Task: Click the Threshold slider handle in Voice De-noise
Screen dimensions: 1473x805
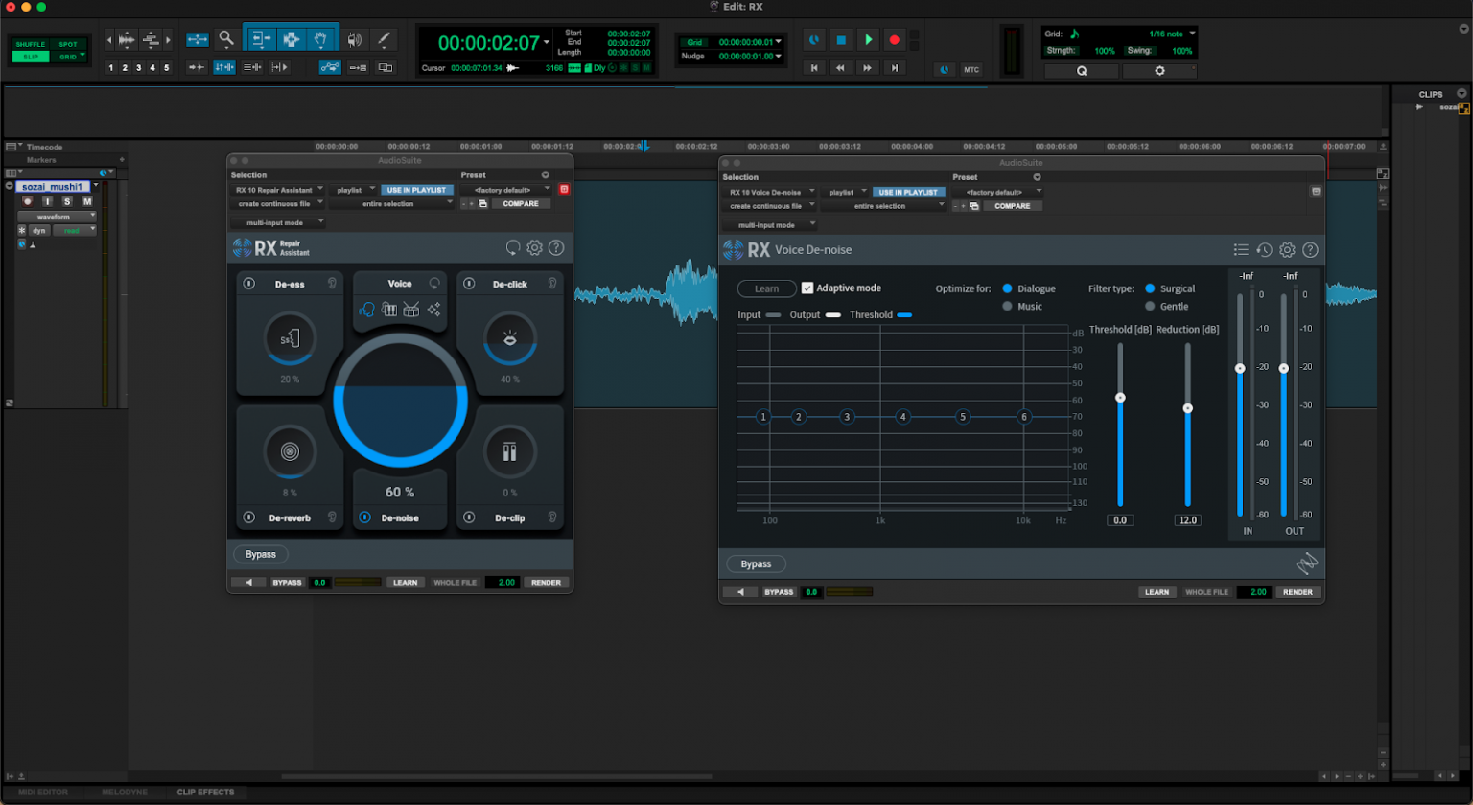Action: pyautogui.click(x=1121, y=397)
